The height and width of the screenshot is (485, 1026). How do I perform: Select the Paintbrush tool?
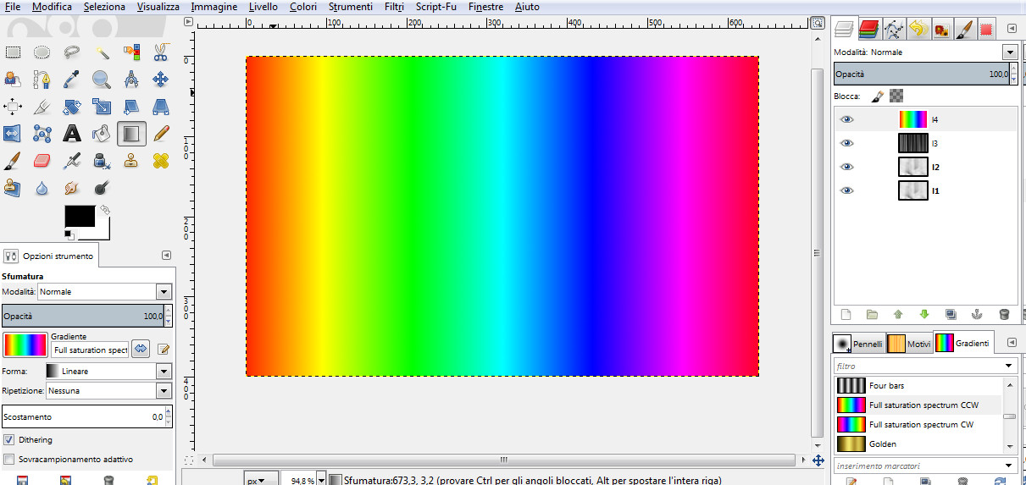pyautogui.click(x=14, y=161)
